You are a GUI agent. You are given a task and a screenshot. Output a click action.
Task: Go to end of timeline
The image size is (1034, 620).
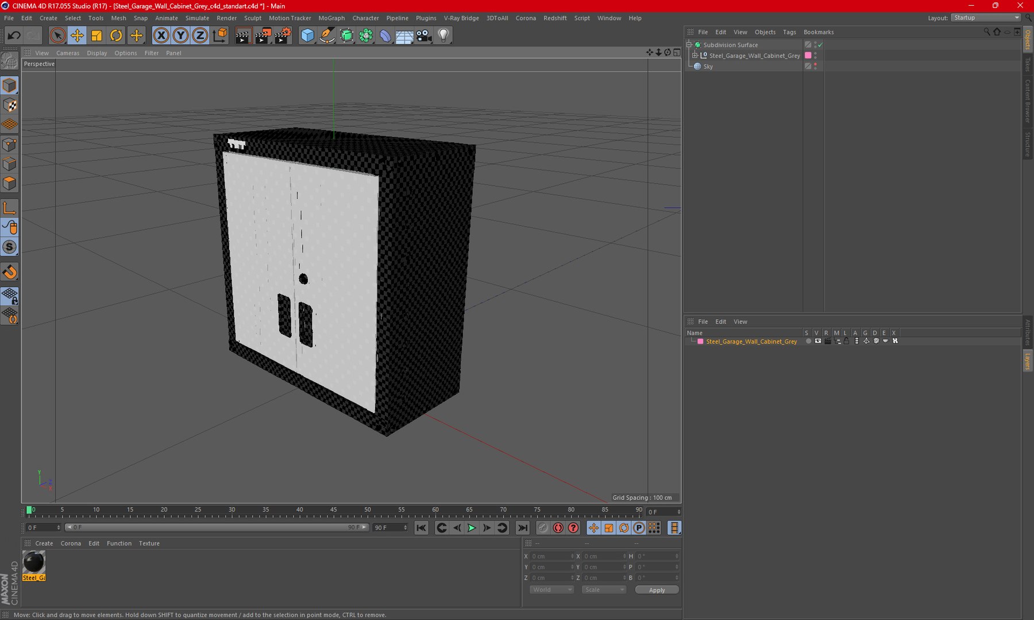pyautogui.click(x=522, y=528)
